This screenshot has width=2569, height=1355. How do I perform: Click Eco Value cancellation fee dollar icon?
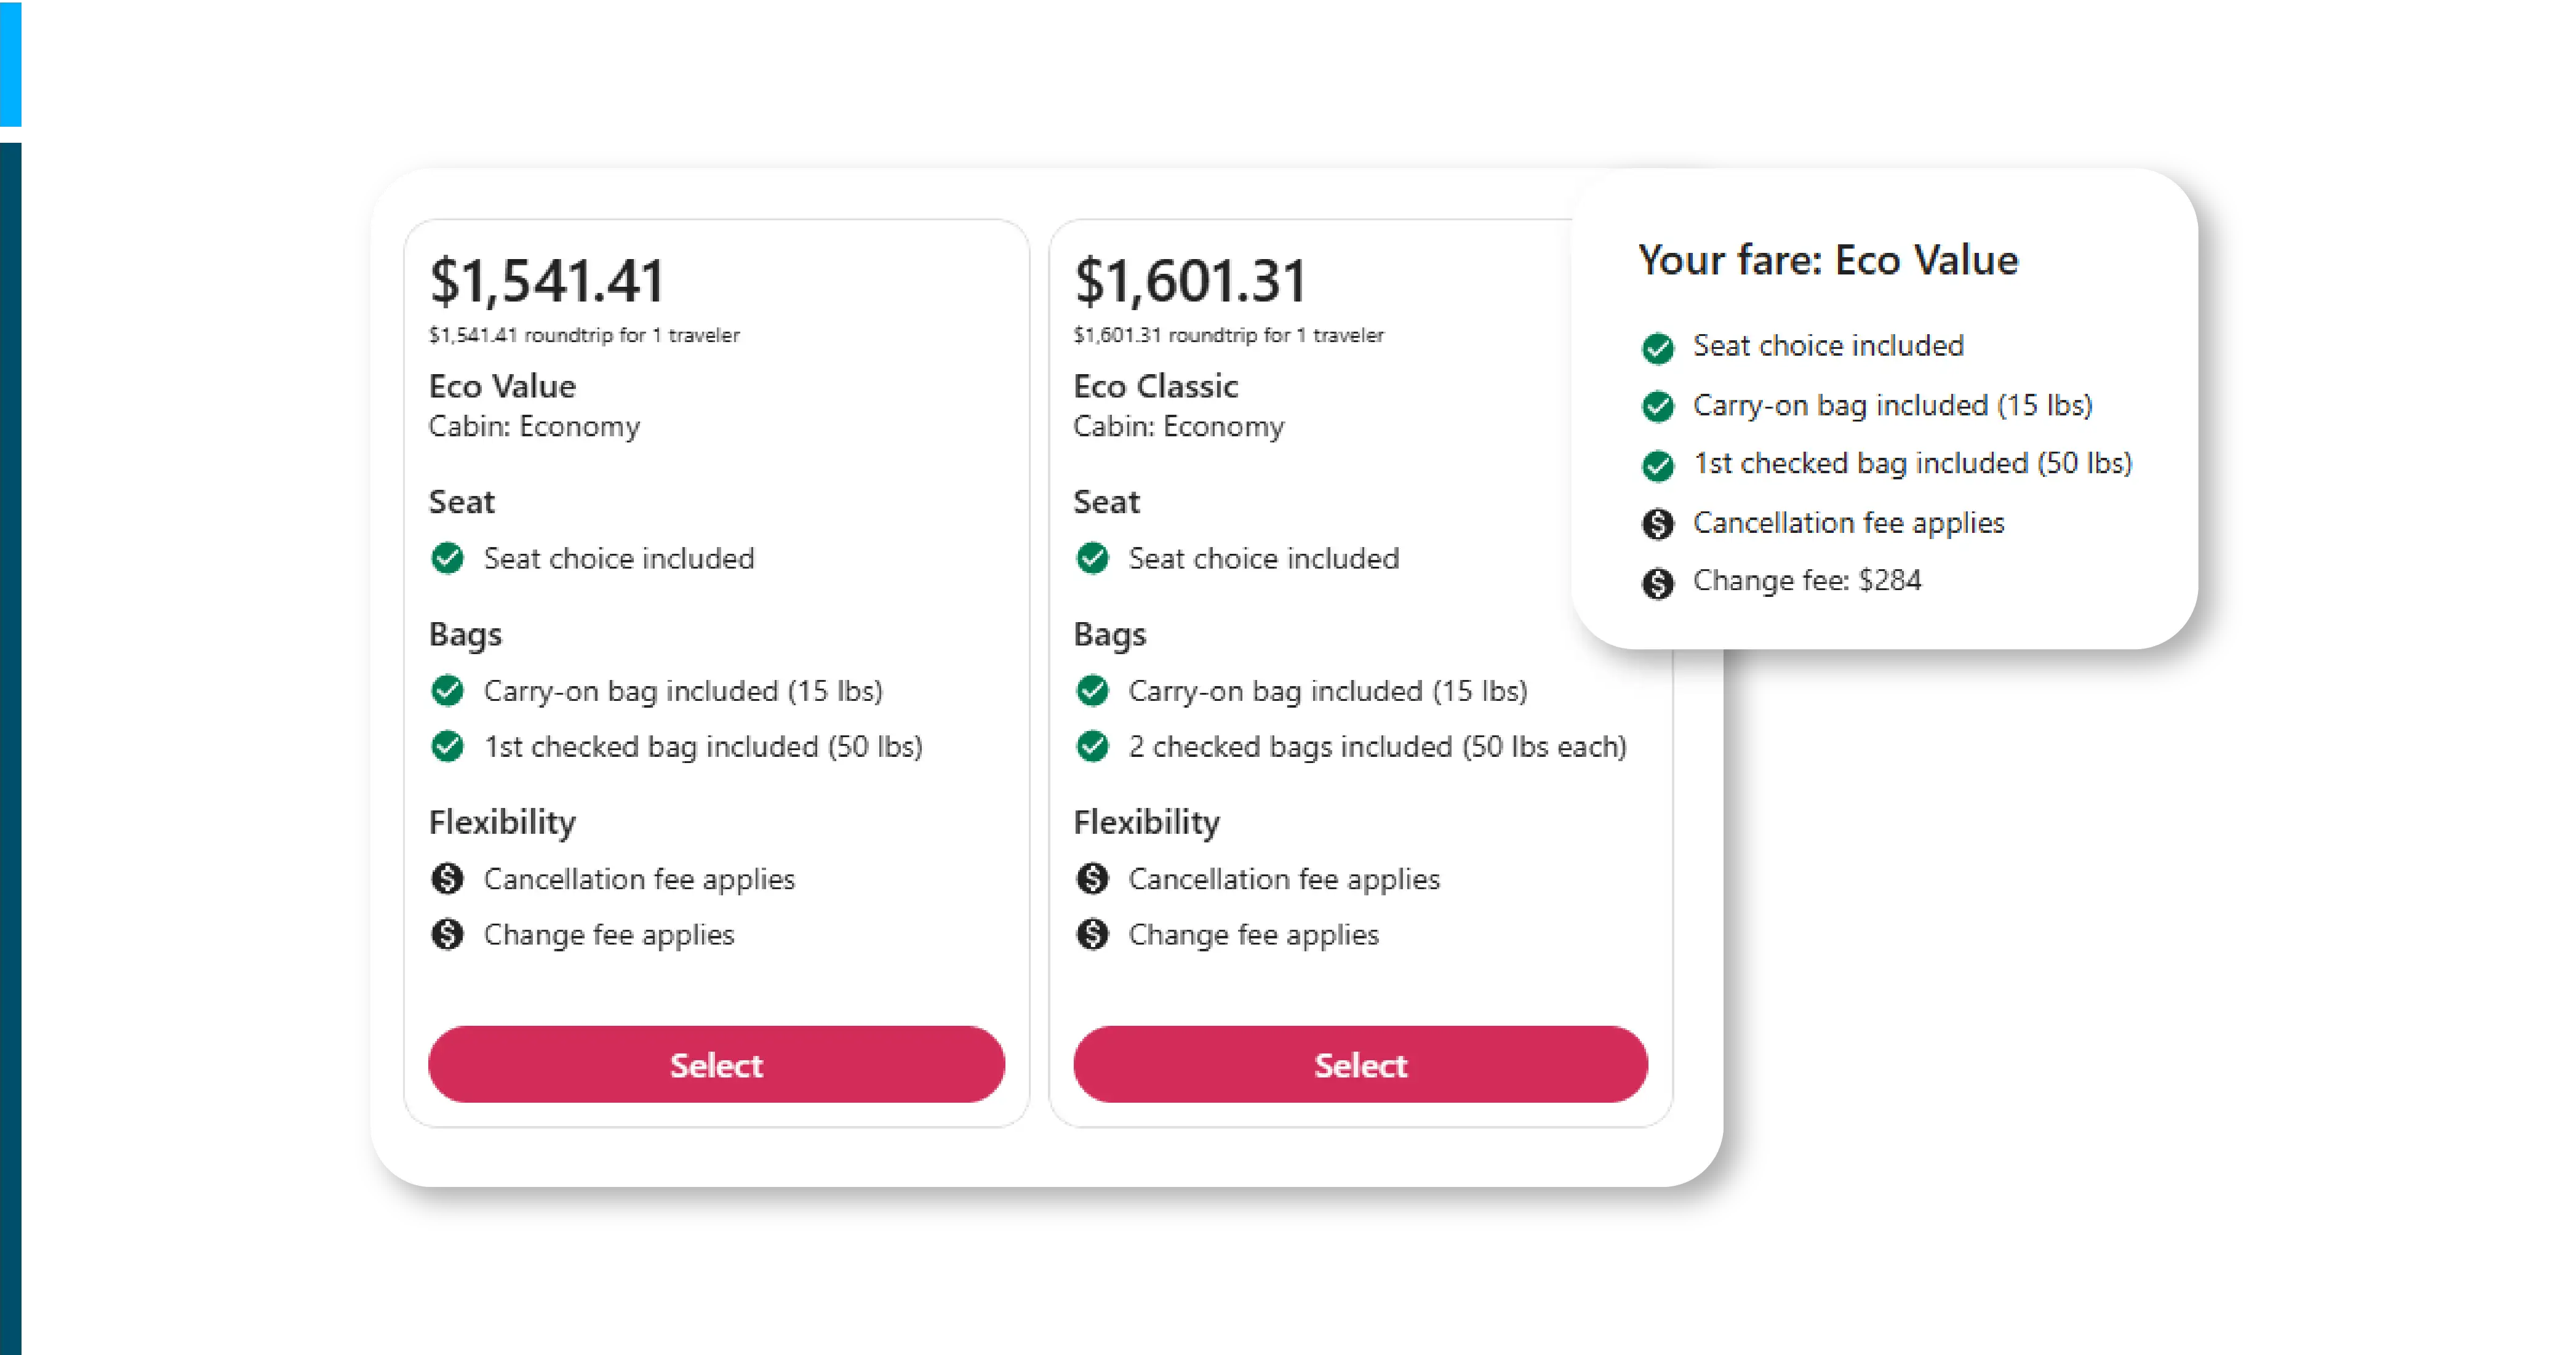[x=448, y=878]
